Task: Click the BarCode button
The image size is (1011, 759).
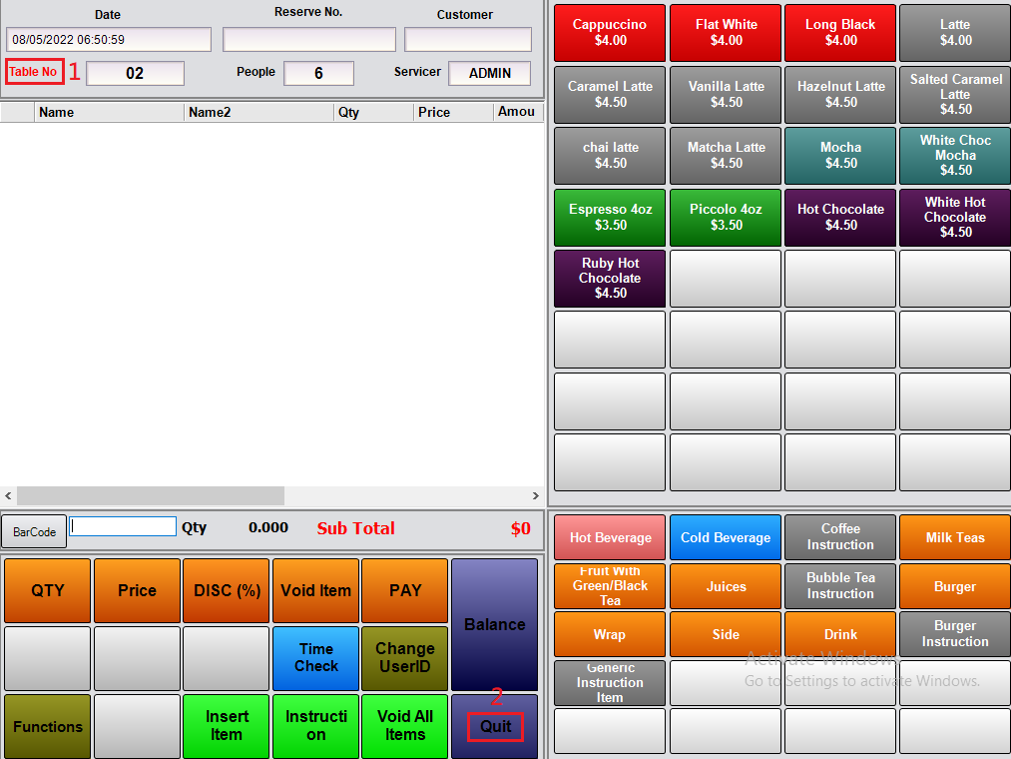Action: coord(34,532)
